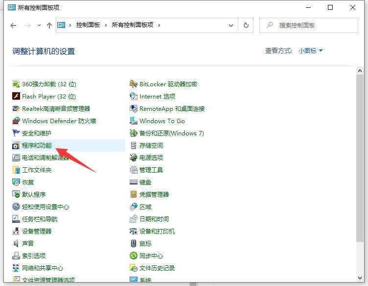
Task: Open the 360强力卸载 icon
Action: pos(16,84)
